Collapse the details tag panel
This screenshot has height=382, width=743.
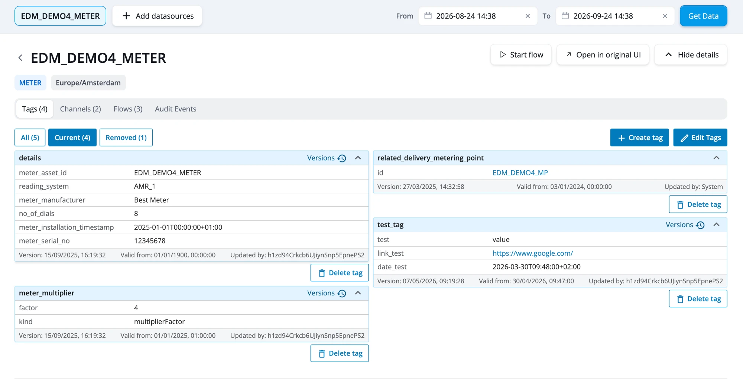tap(358, 158)
